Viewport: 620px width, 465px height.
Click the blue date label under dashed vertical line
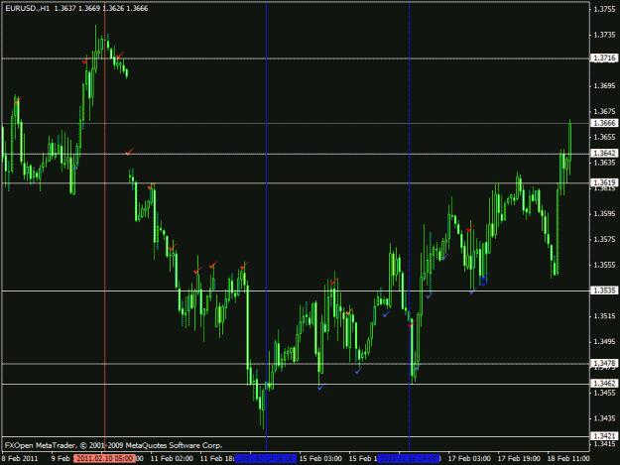point(409,458)
